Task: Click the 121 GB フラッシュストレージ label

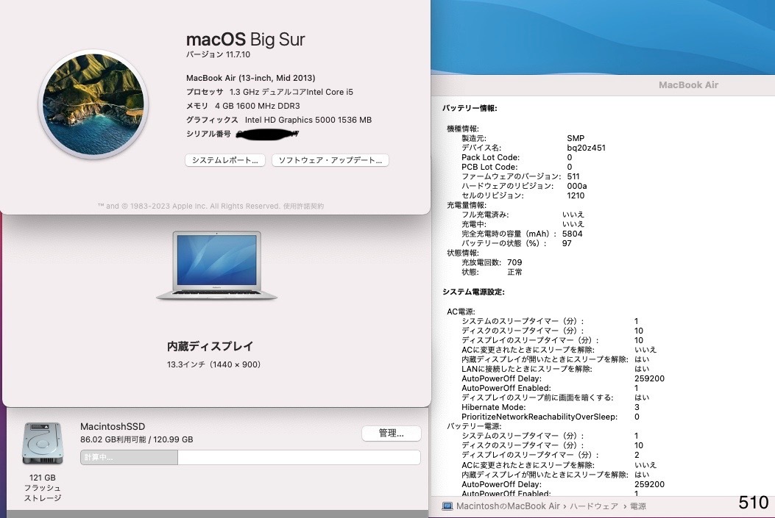Action: point(43,488)
